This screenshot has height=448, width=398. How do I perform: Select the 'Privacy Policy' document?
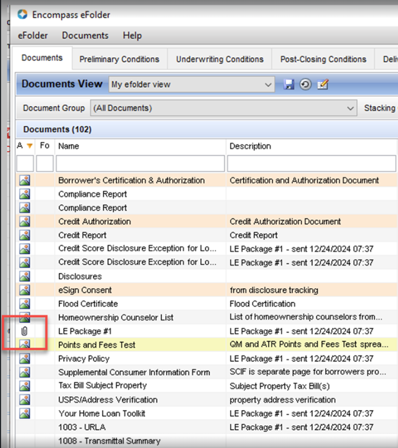pyautogui.click(x=83, y=359)
